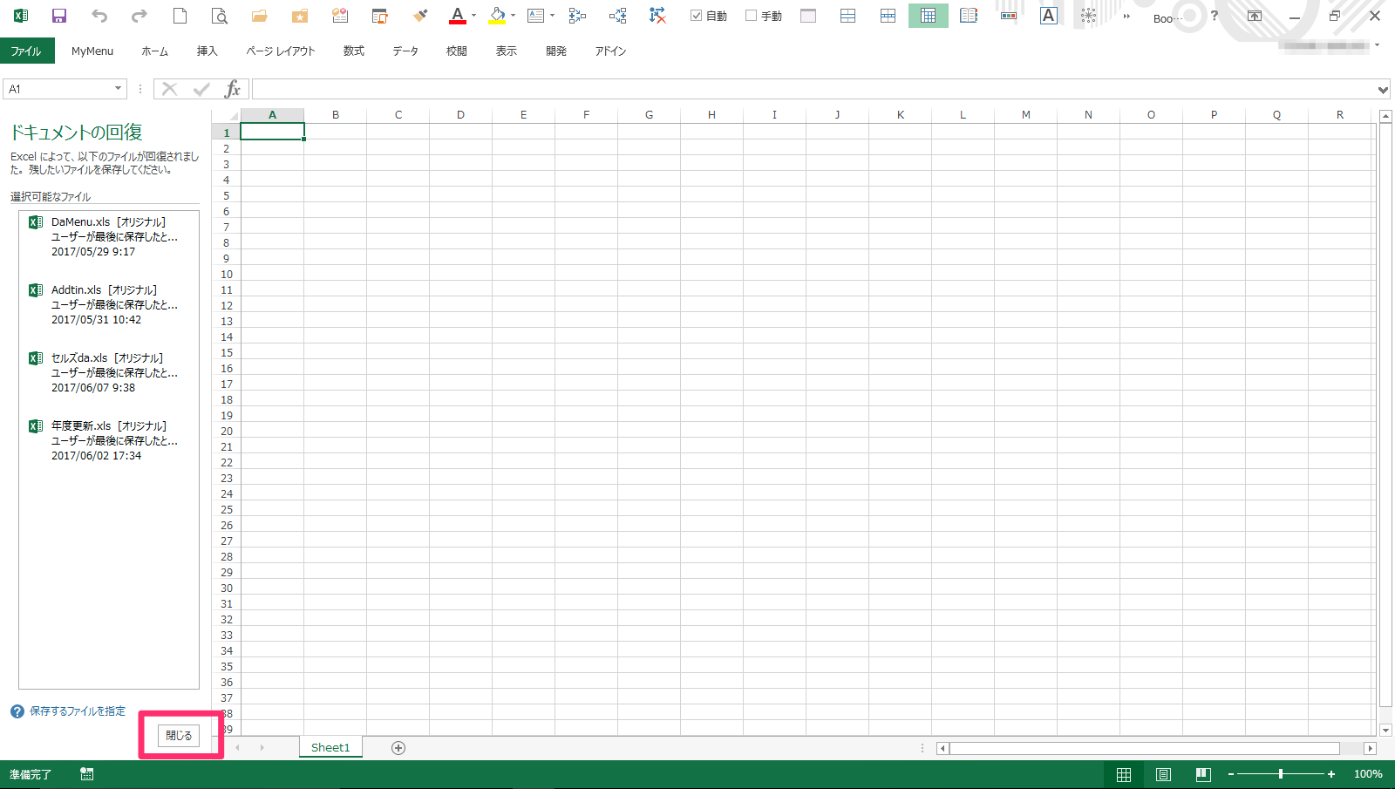
Task: Toggle the 自動 calculation checkbox
Action: point(697,16)
